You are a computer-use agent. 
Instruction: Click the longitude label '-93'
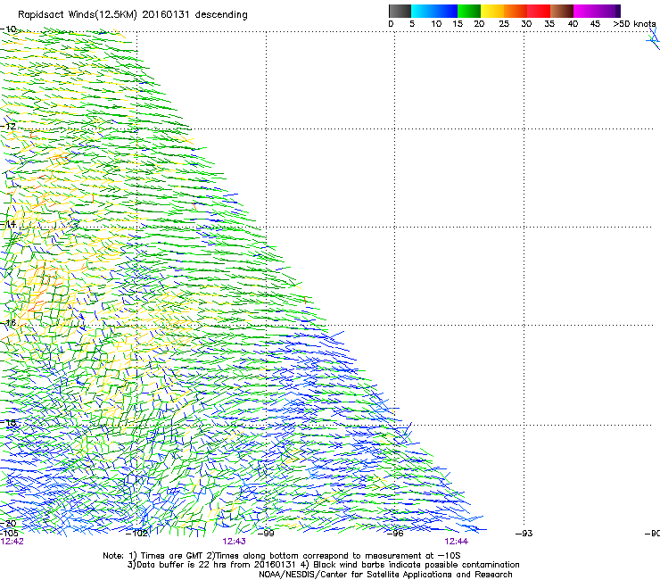click(x=524, y=534)
